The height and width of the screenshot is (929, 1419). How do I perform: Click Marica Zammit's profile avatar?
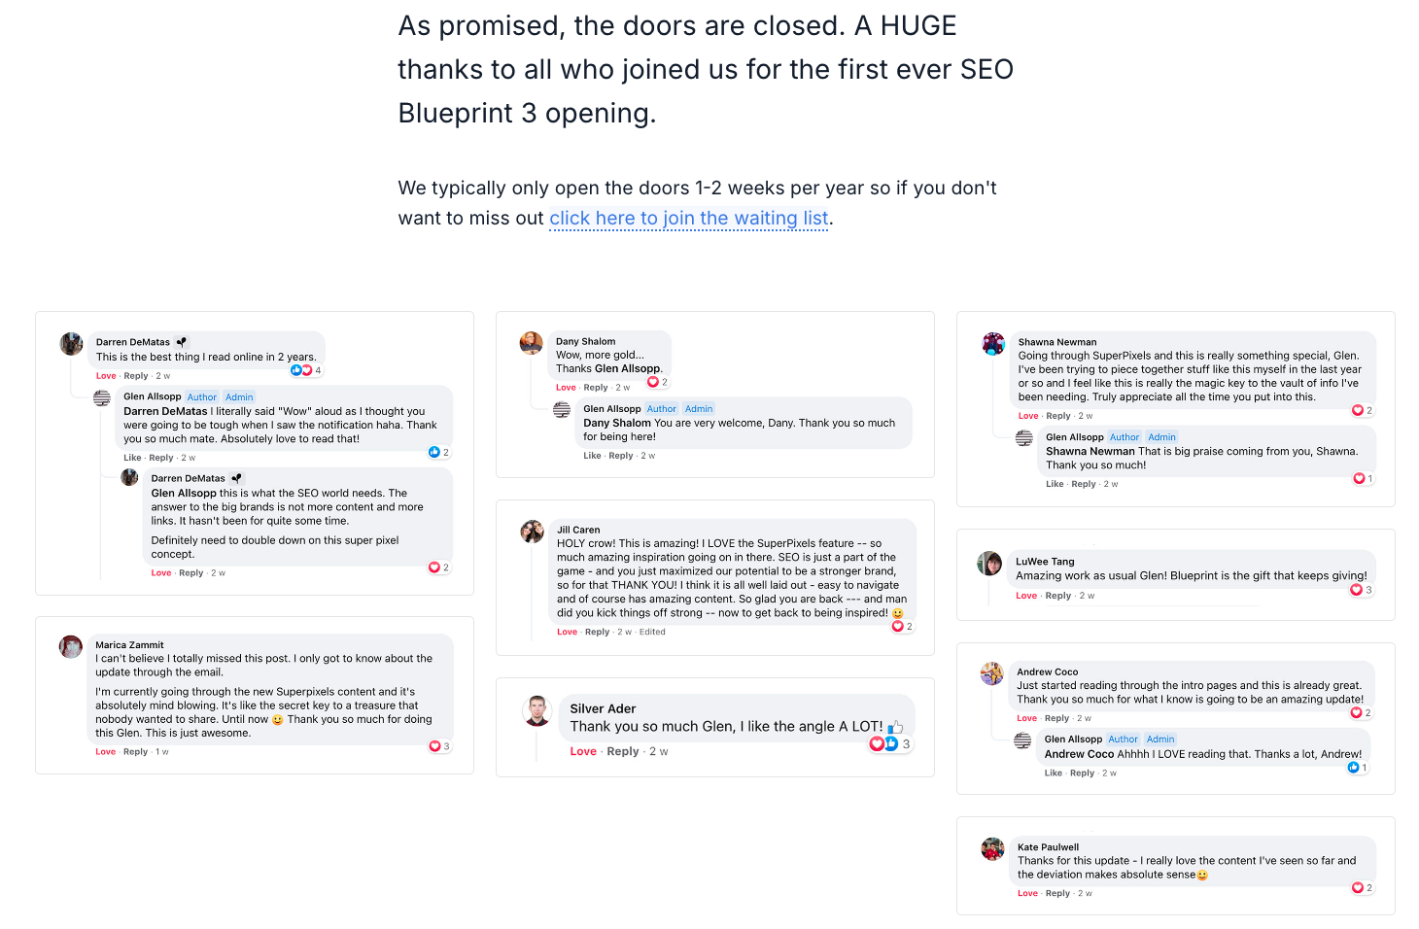click(x=71, y=646)
